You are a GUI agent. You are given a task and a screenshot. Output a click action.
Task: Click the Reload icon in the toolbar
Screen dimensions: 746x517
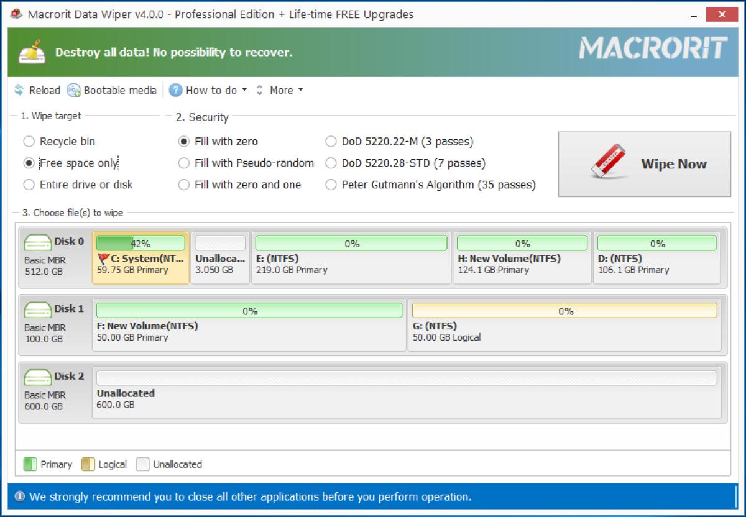(x=17, y=90)
